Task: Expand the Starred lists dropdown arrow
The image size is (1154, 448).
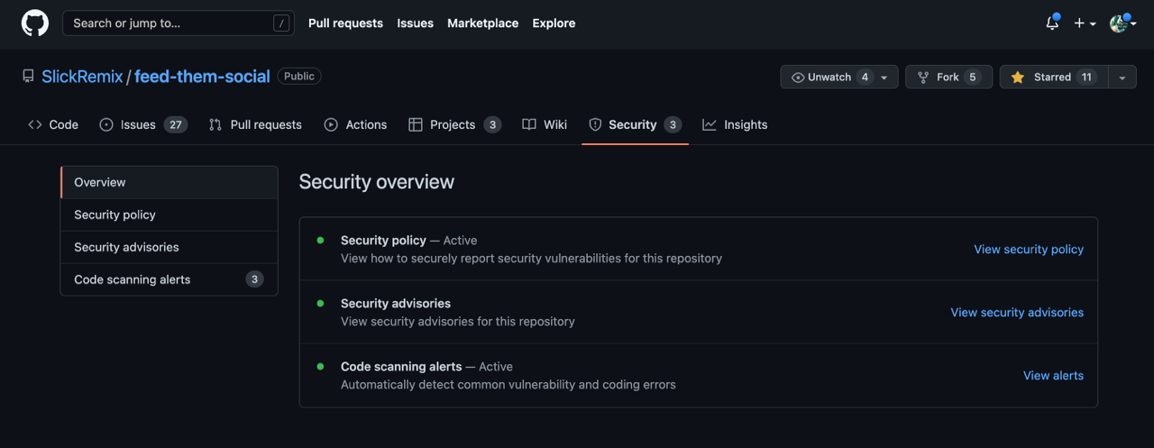Action: (x=1122, y=78)
